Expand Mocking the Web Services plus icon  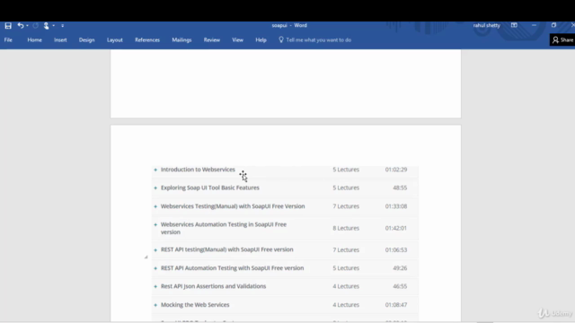[155, 305]
